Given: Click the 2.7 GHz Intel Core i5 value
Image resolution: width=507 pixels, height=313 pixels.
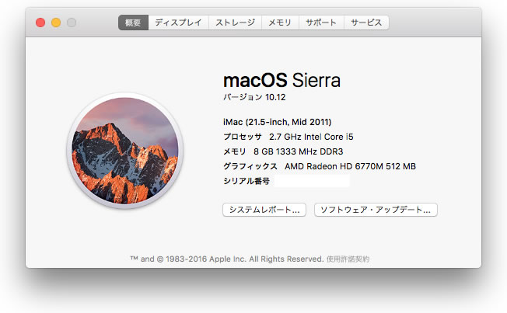Looking at the screenshot, I should click(311, 137).
